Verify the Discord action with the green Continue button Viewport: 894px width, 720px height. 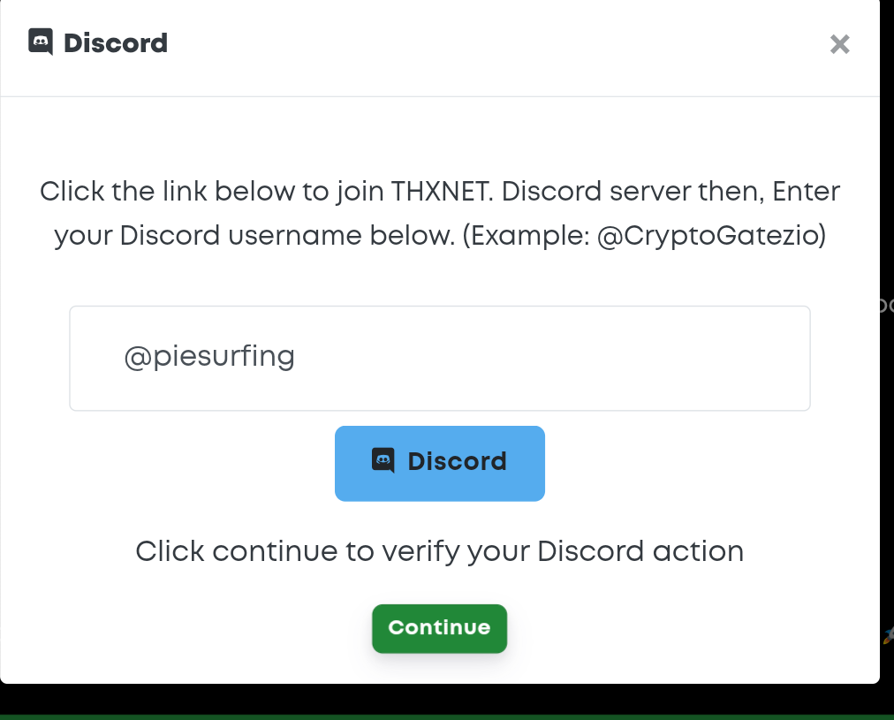pos(440,628)
